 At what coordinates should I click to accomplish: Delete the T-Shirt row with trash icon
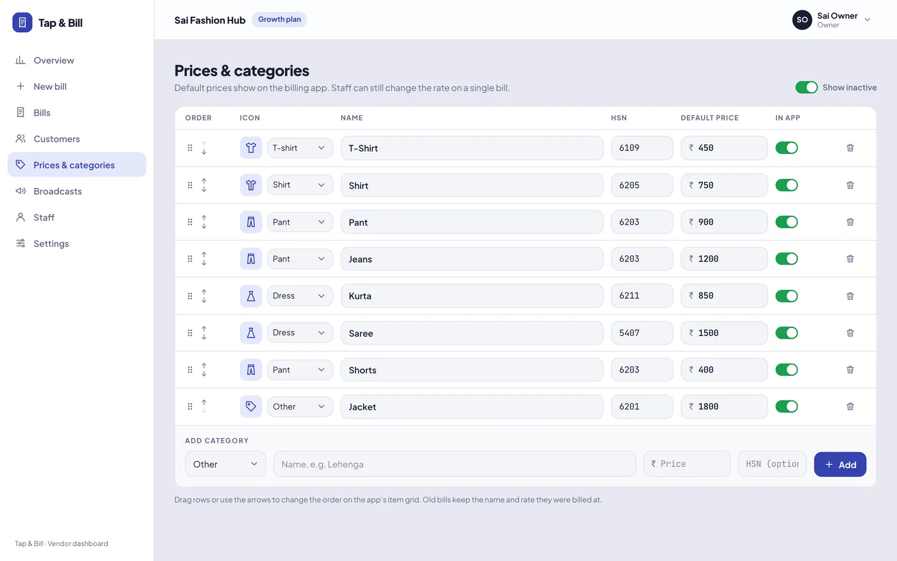[850, 148]
